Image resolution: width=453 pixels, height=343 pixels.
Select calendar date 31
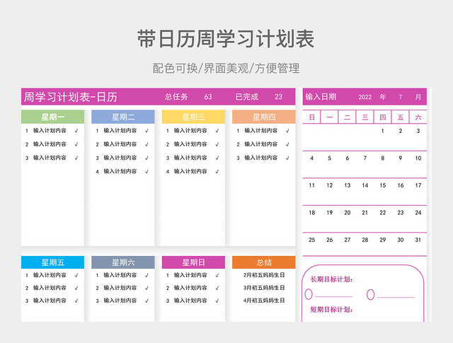pos(418,240)
